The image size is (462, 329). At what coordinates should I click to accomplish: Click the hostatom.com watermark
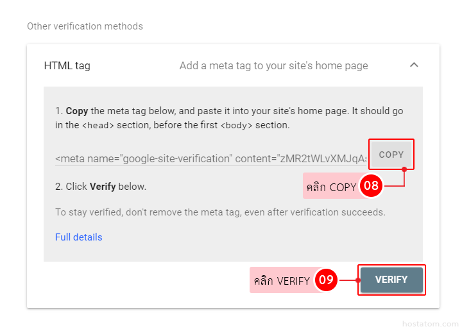pos(430,323)
